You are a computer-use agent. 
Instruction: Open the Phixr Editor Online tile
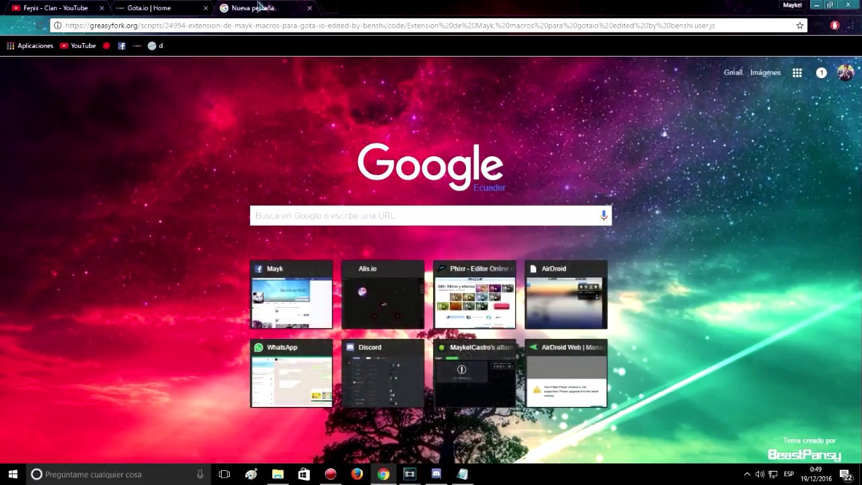click(475, 294)
